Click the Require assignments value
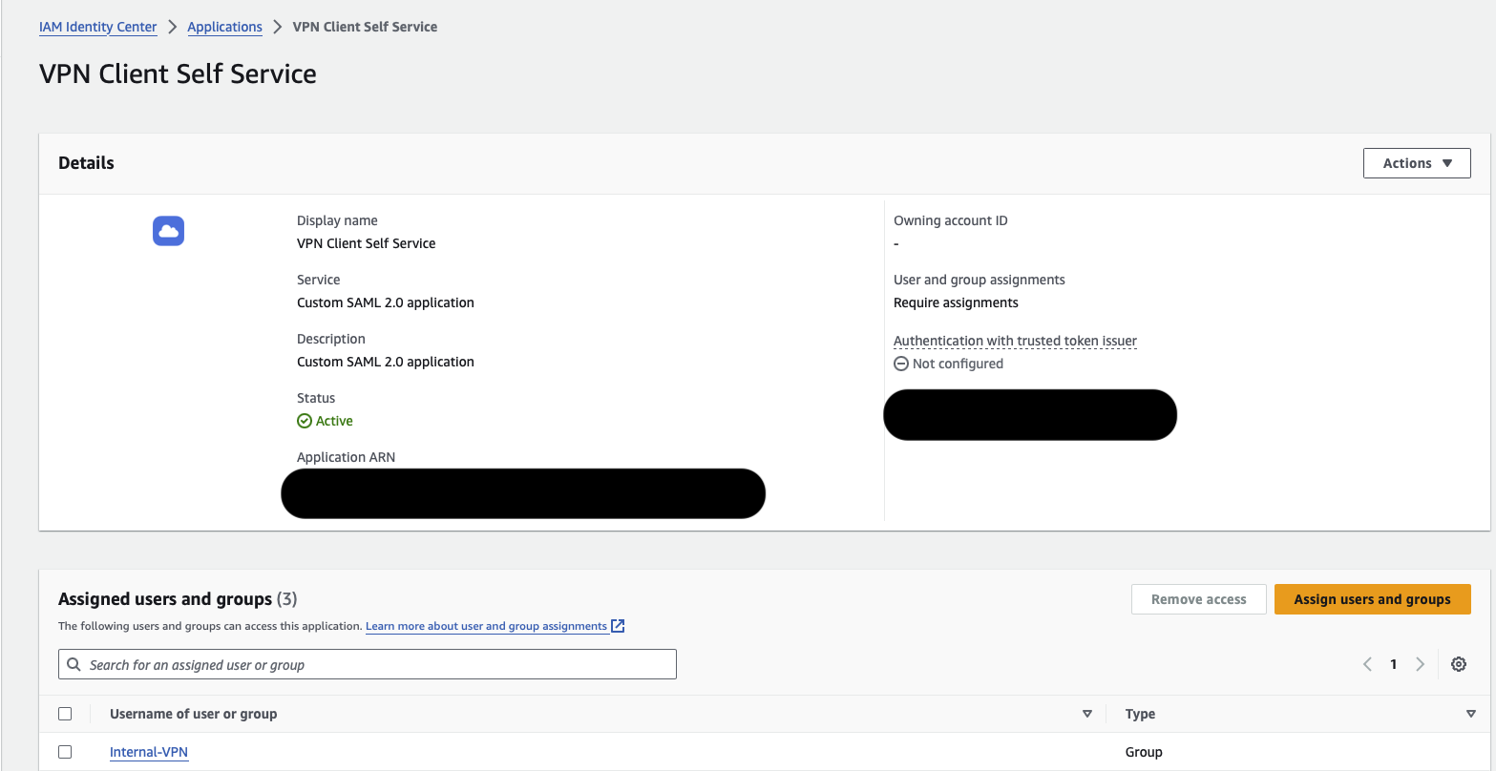The image size is (1496, 771). 956,302
